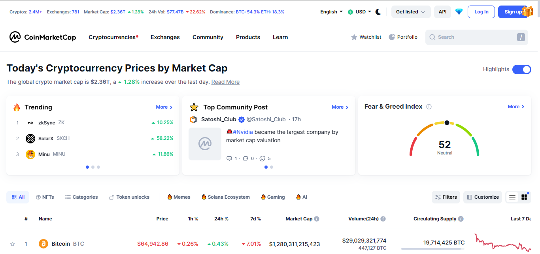Open the USD currency dropdown
This screenshot has width=540, height=254.
tap(359, 12)
